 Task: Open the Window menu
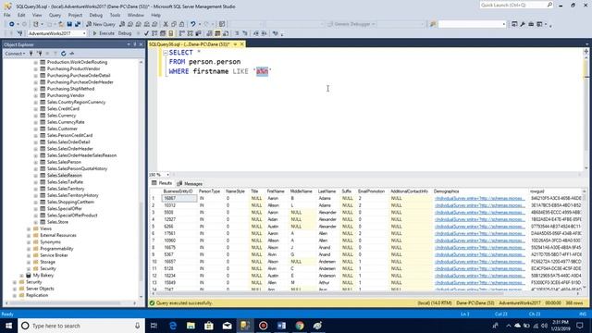pyautogui.click(x=136, y=15)
